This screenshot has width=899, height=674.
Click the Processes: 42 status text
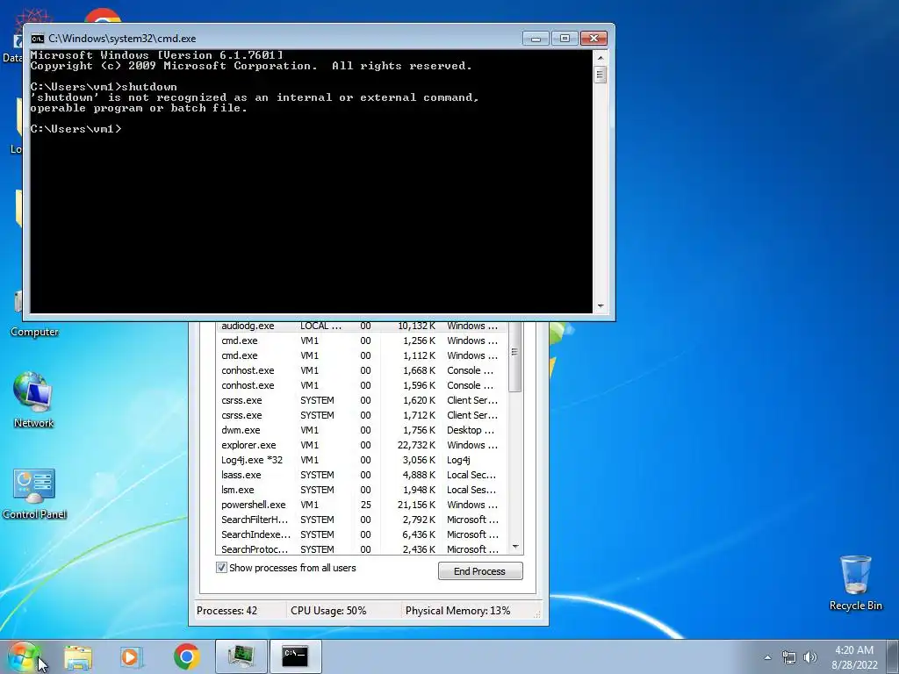[227, 611]
